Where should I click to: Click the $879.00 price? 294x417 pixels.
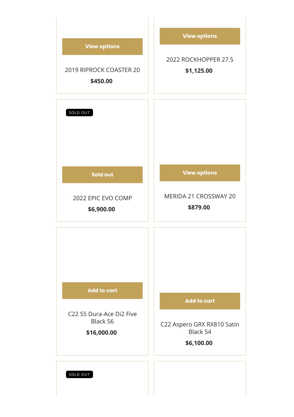click(199, 207)
